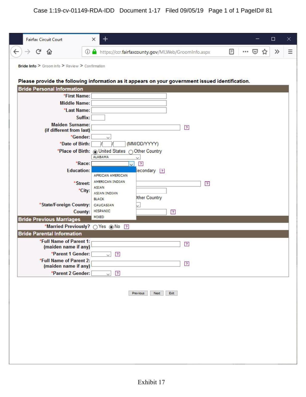Select ASIAN INDIAN in Race list
This screenshot has width=306, height=397.
(x=114, y=193)
